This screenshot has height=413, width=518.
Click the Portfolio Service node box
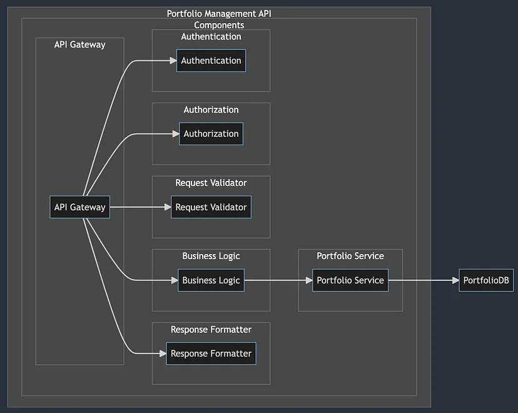tap(350, 280)
